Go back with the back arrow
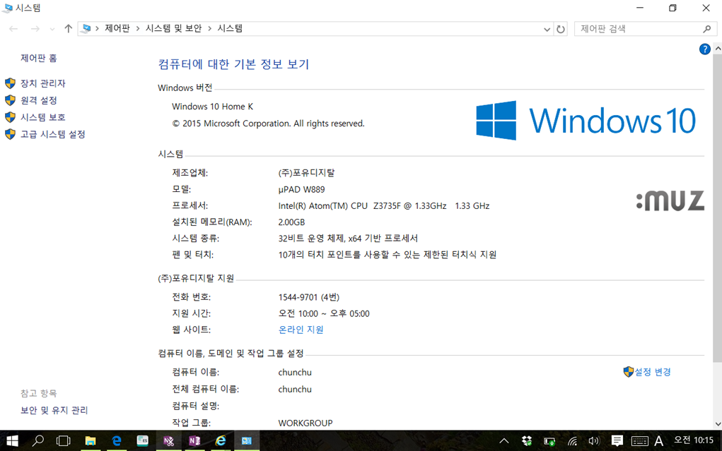This screenshot has height=451, width=722. (13, 29)
